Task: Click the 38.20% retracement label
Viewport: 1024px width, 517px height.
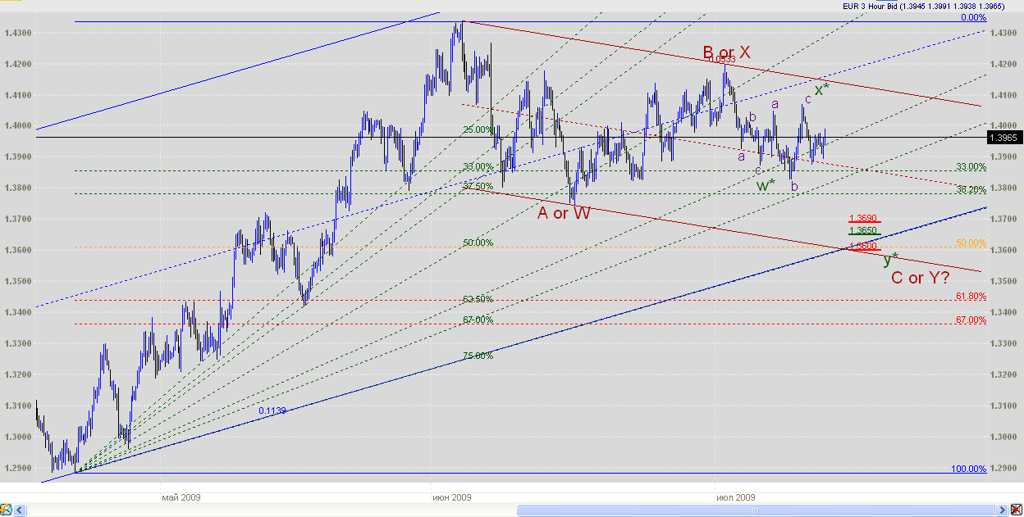Action: tap(971, 189)
